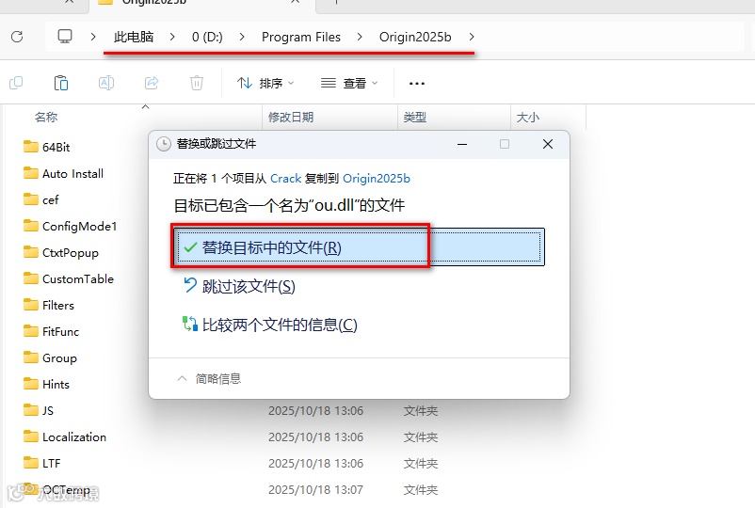Click the JS folder's date 2025/10/18 13:06
Screen dimensions: 755x508
tap(316, 411)
